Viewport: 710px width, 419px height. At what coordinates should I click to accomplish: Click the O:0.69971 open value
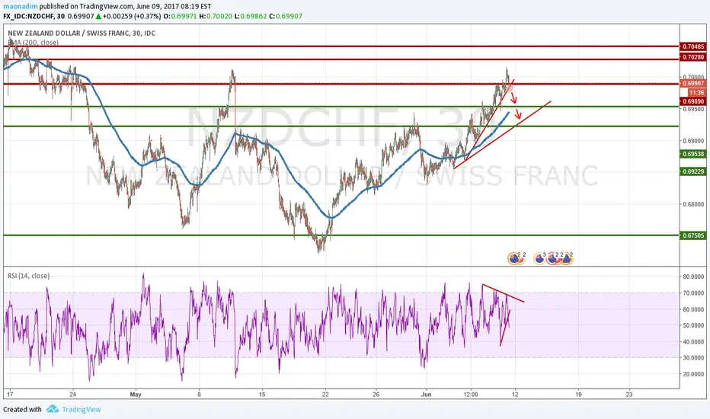181,16
